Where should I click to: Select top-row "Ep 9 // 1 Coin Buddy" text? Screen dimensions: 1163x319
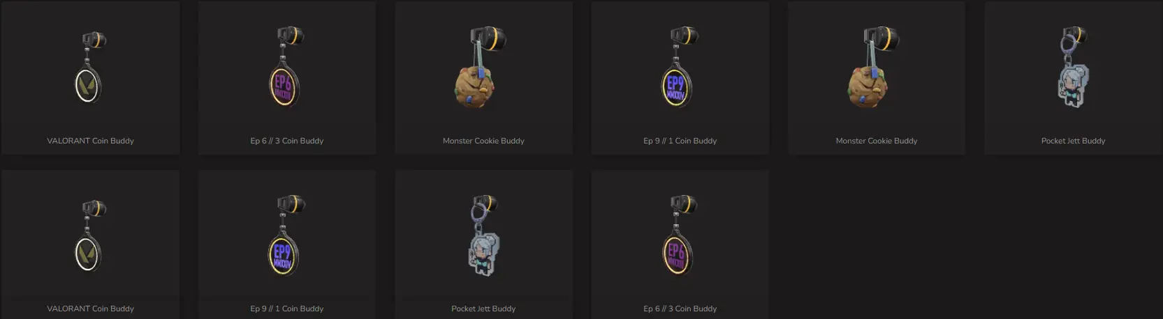(x=680, y=141)
